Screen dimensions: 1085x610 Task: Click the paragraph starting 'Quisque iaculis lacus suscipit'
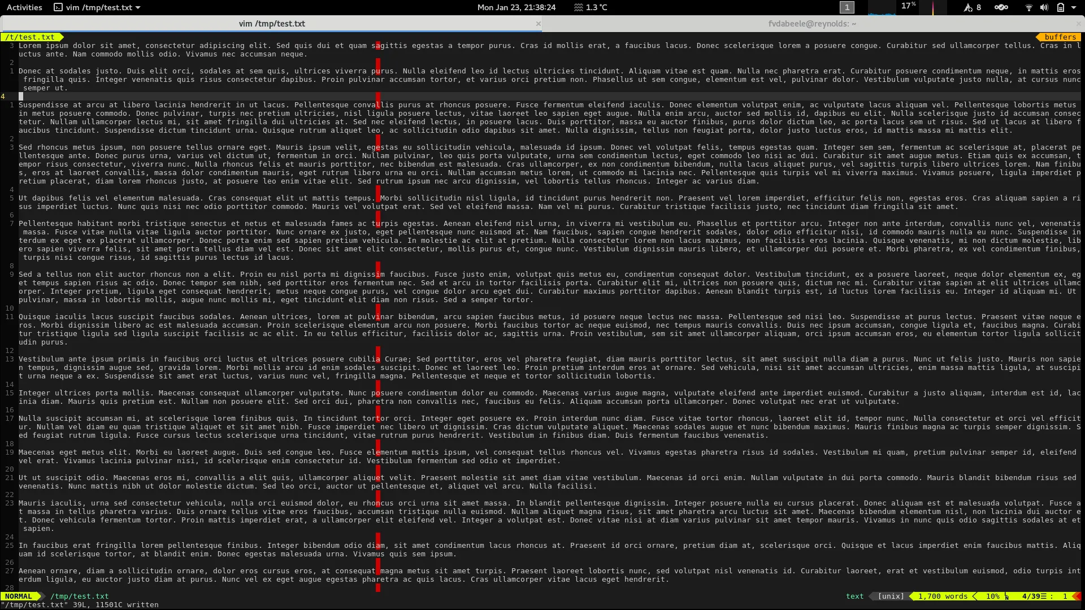click(549, 329)
